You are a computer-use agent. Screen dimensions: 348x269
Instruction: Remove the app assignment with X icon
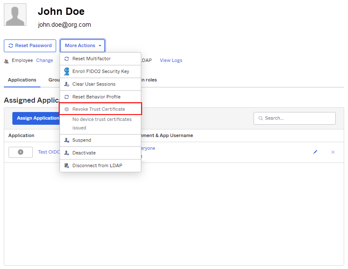coord(333,152)
